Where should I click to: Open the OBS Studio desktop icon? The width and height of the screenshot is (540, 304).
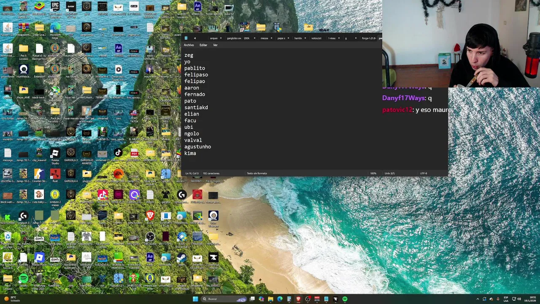[150, 238]
